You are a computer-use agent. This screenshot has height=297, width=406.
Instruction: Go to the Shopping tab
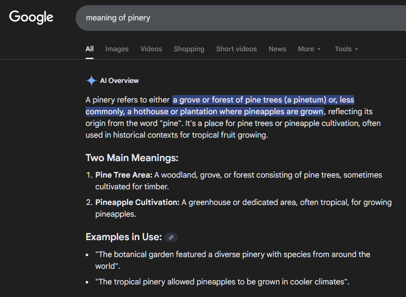coord(189,49)
